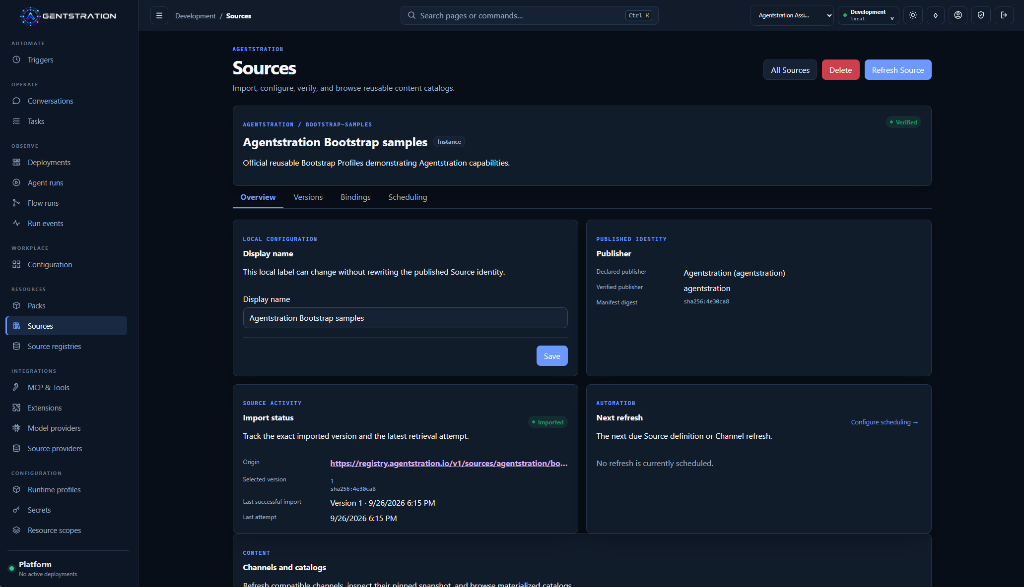Click the Platform status panel

[68, 569]
